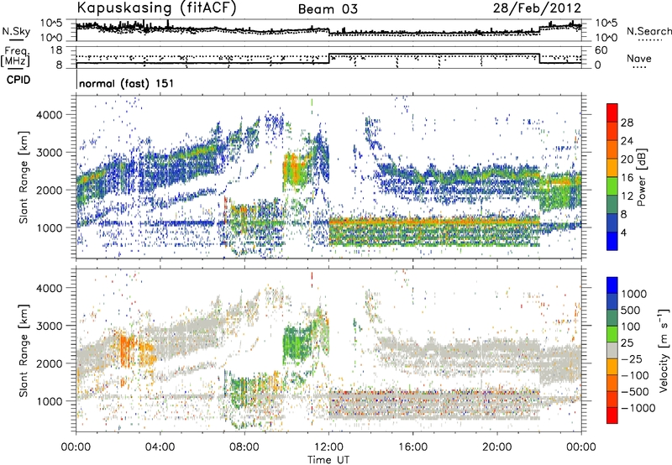The image size is (672, 465).
Task: Click the left "10^5" noise axis value
Action: (x=51, y=24)
